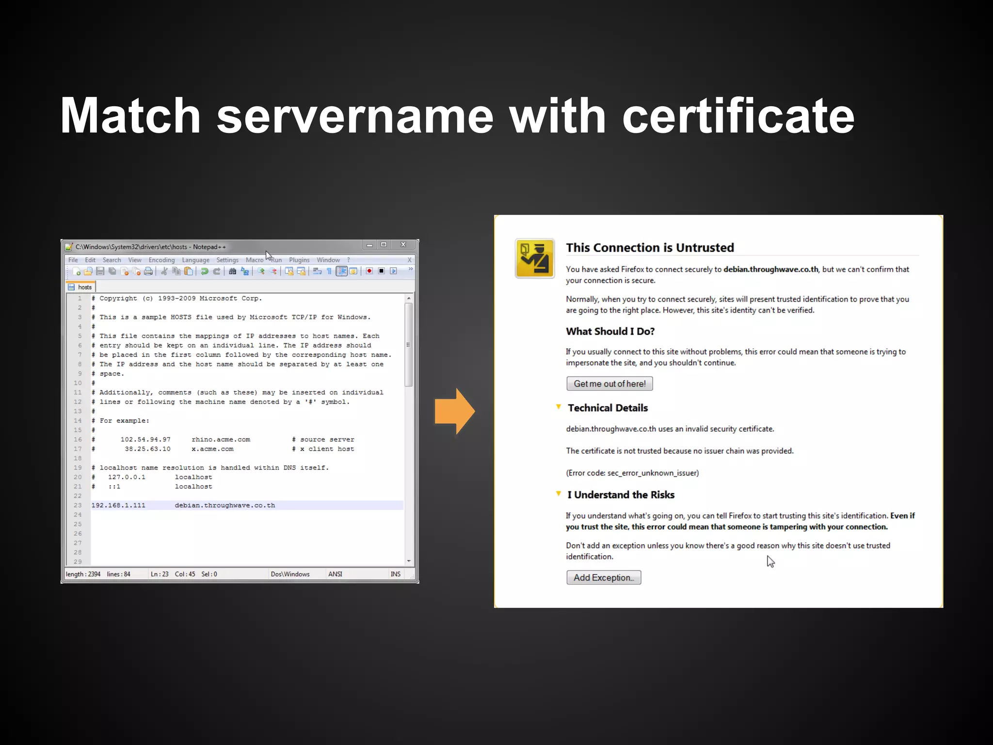Click the Open file folder icon
This screenshot has height=745, width=993.
(88, 271)
